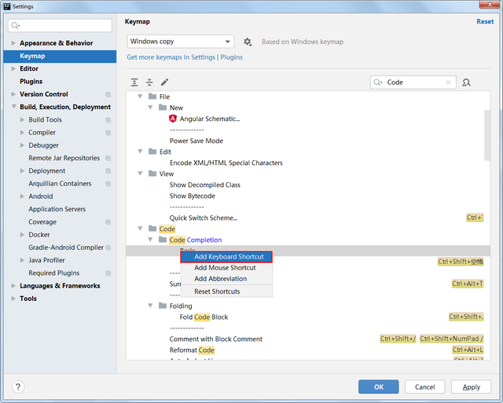503x403 pixels.
Task: Select Encode XML/HTML Special Characters action
Action: 226,163
